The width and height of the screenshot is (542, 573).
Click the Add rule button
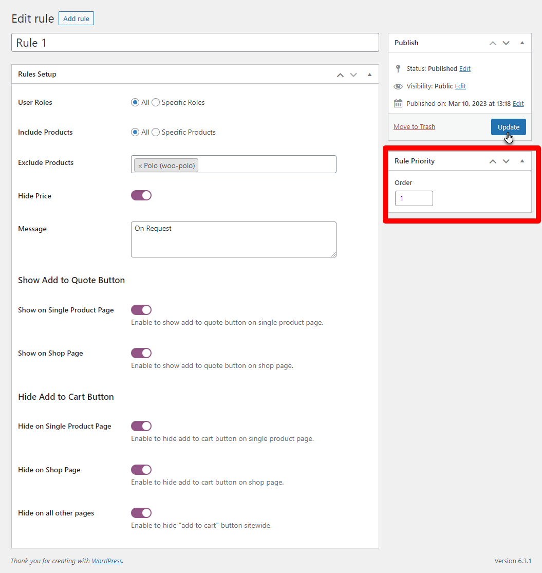click(x=76, y=19)
